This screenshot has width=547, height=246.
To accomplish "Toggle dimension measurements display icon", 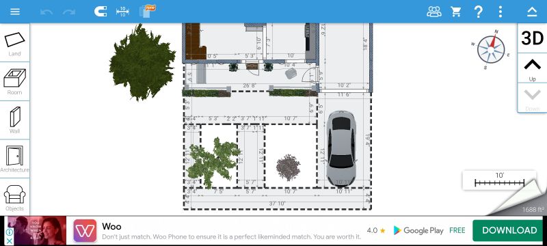I will pos(122,12).
